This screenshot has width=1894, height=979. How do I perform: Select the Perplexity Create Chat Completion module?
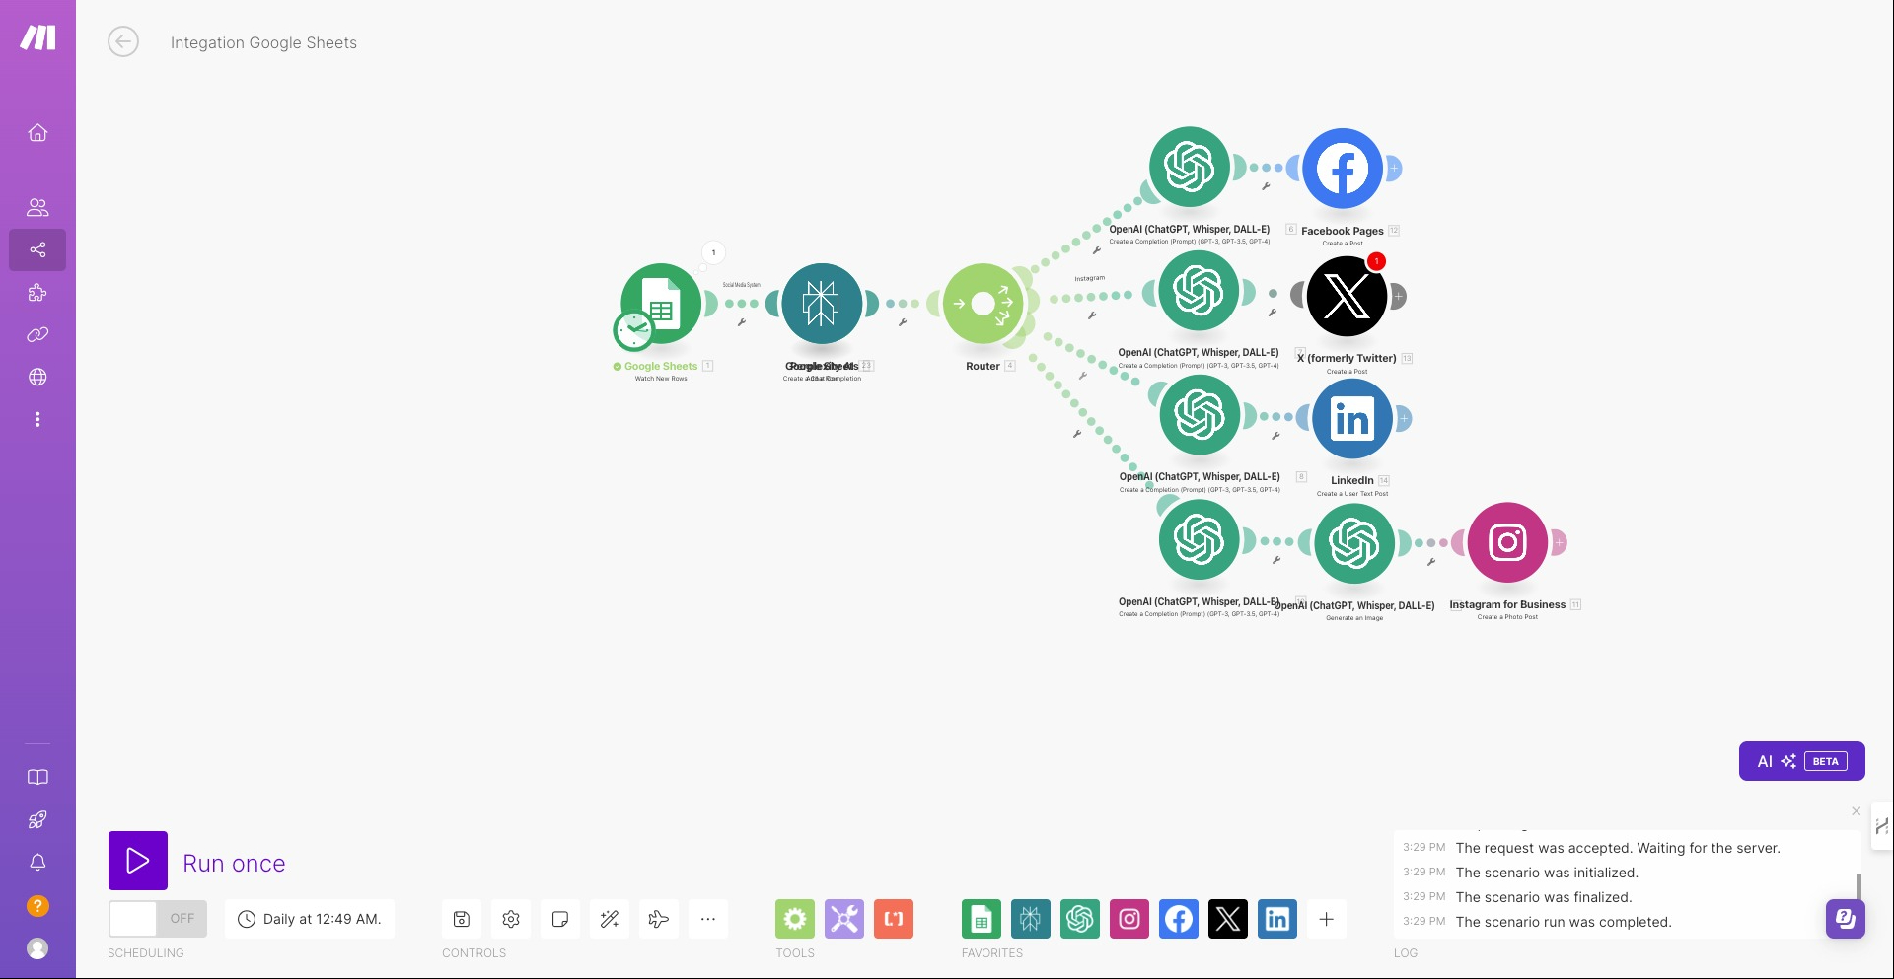(x=822, y=304)
